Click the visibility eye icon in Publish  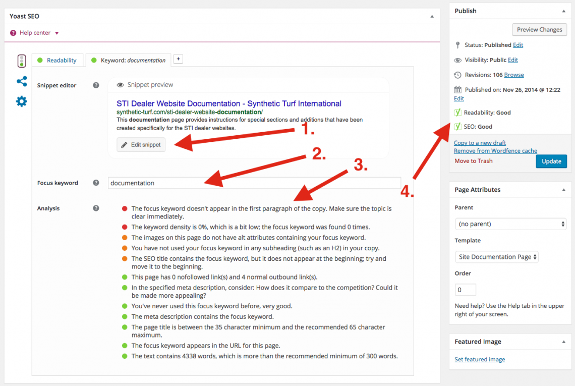[x=457, y=60]
